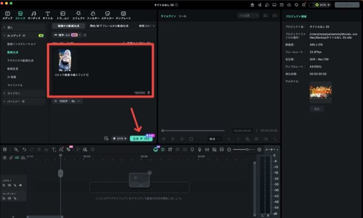Open the 1080P 8s settings dropdown
This screenshot has height=218, width=363.
tap(67, 101)
